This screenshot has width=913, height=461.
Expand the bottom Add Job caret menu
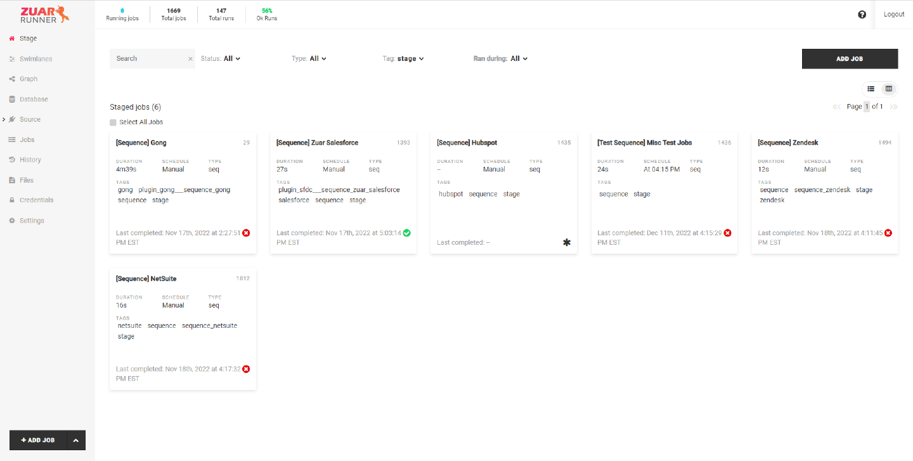(76, 440)
